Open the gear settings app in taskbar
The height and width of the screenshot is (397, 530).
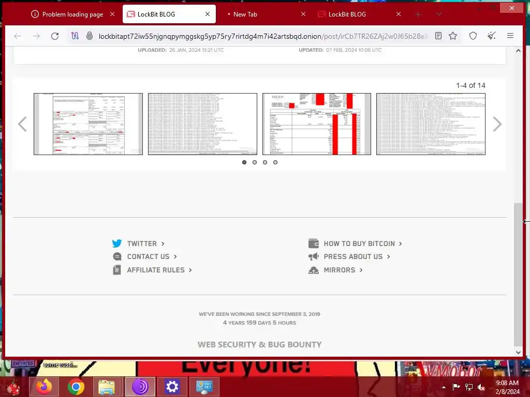click(172, 387)
